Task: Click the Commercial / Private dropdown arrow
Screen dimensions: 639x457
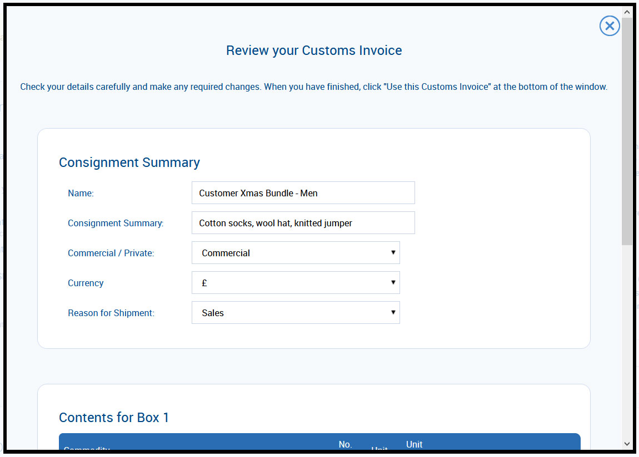Action: [x=393, y=252]
